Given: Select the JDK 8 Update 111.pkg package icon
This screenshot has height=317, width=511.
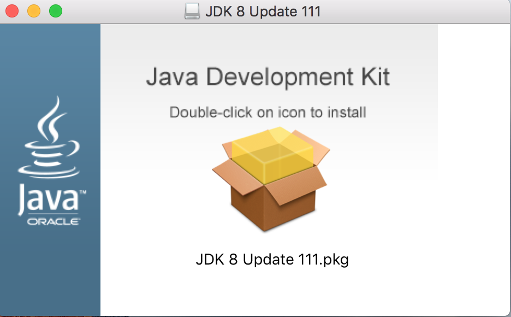Looking at the screenshot, I should (x=271, y=179).
